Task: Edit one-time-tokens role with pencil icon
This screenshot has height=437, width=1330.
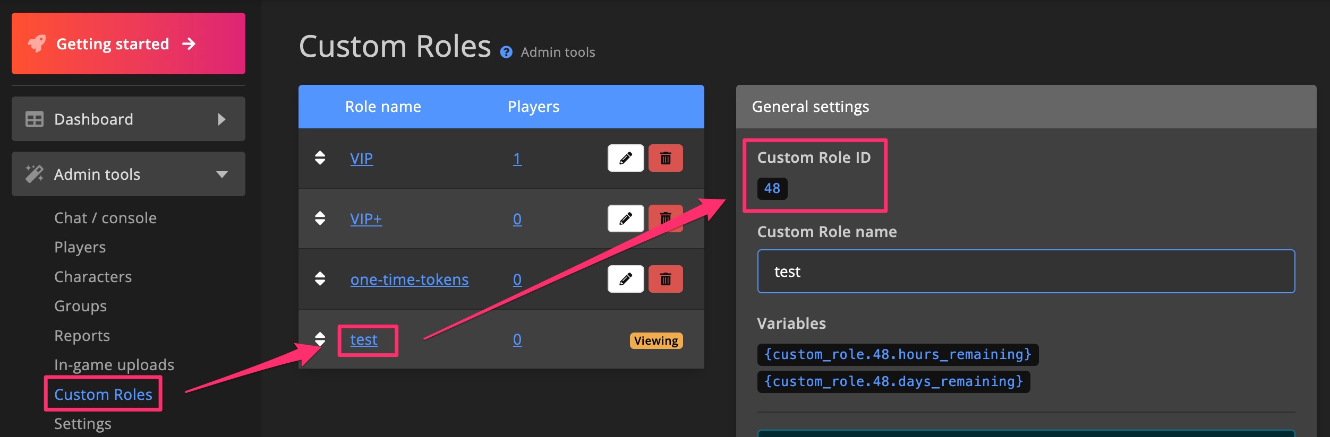Action: pos(626,279)
